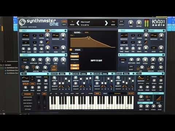175x131 pixels.
Task: Click the mod wheel
Action: [x=45, y=103]
